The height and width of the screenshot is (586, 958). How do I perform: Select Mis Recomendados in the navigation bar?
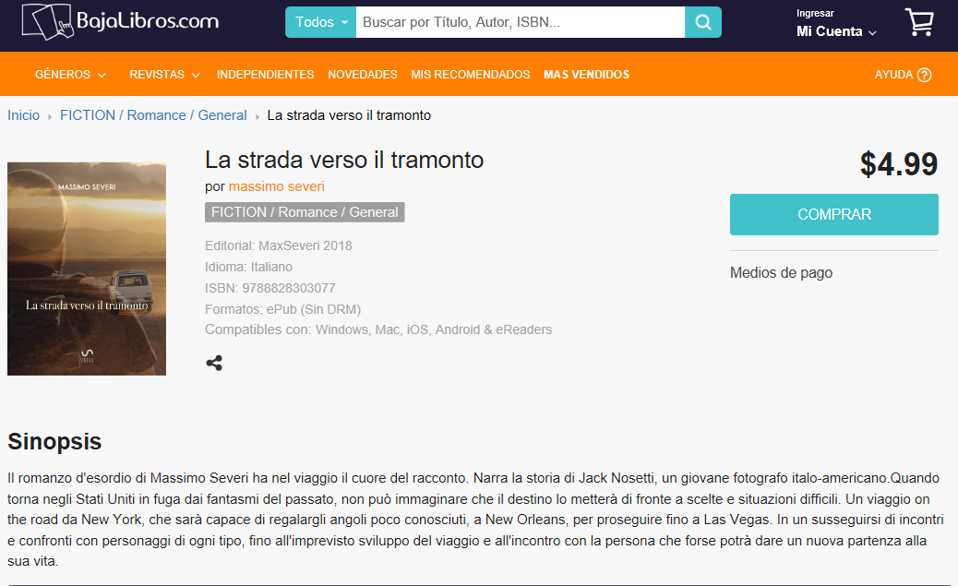pyautogui.click(x=470, y=75)
